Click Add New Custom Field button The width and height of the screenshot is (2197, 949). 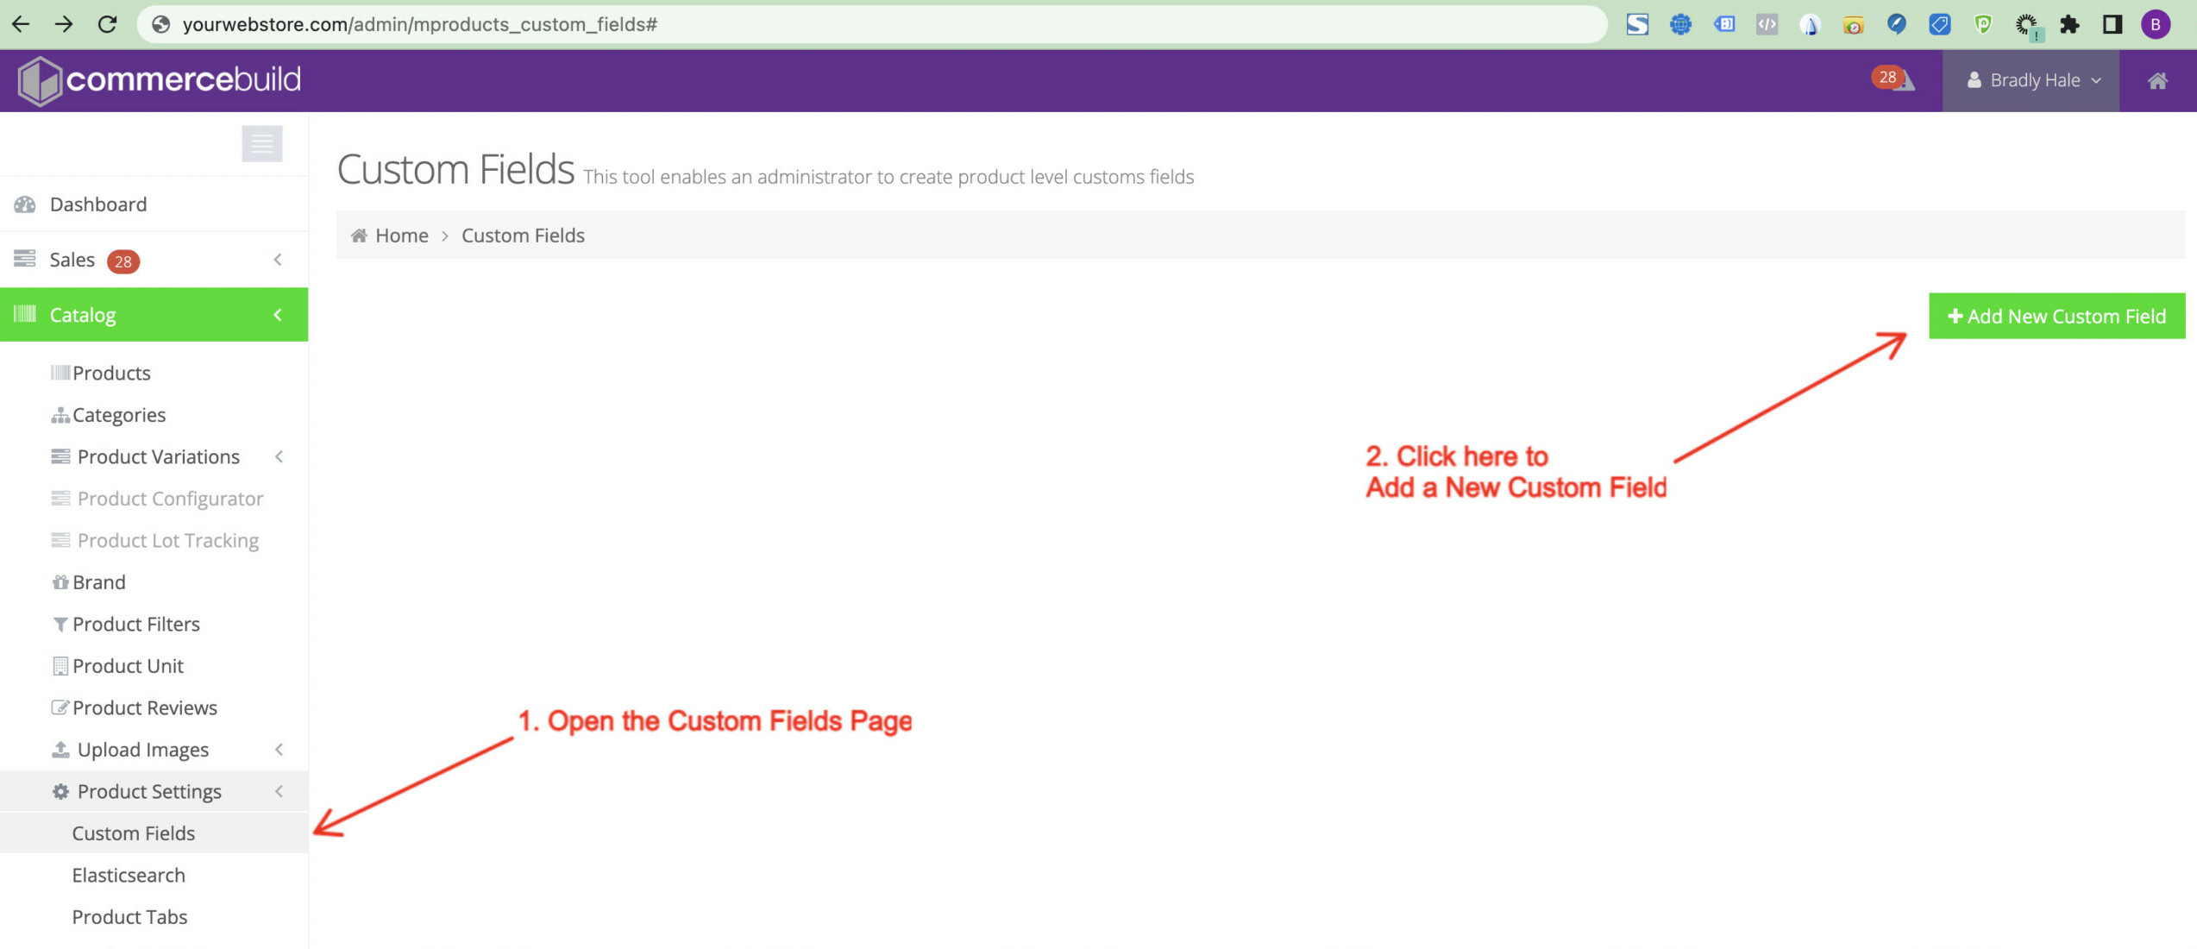2056,316
